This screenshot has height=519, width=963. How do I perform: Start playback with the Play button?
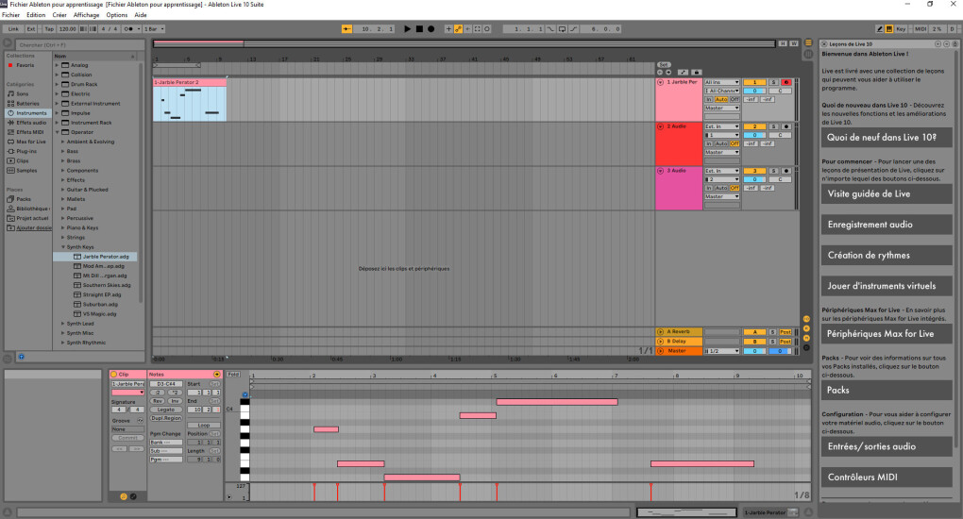pyautogui.click(x=408, y=29)
